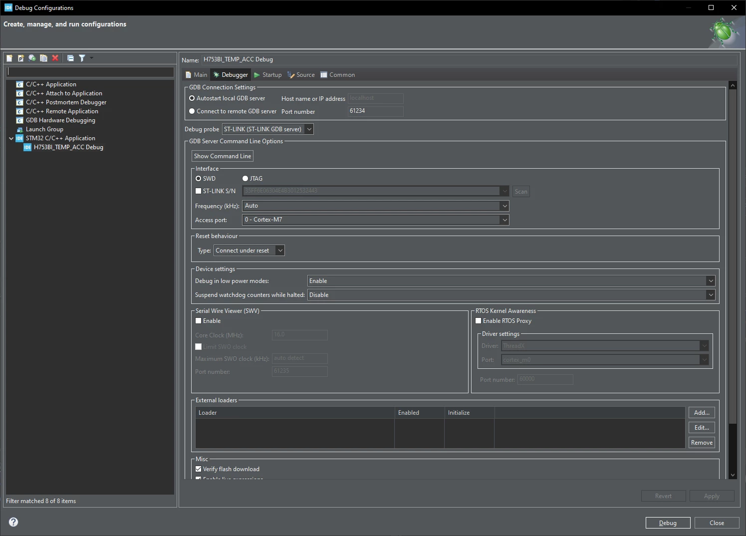Click the Close button
This screenshot has width=746, height=536.
pyautogui.click(x=717, y=523)
